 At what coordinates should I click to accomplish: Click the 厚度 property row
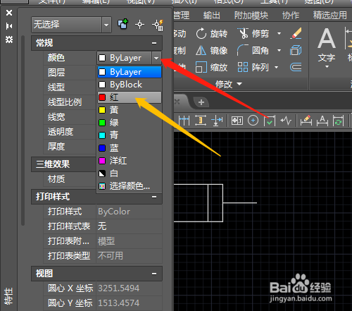[70, 147]
